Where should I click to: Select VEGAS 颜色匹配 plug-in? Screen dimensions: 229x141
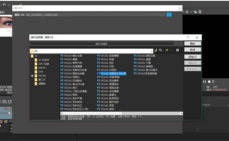point(145,55)
